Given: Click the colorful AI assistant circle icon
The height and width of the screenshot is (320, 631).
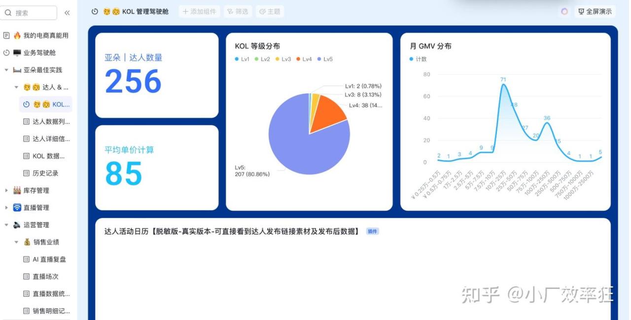Looking at the screenshot, I should (564, 11).
